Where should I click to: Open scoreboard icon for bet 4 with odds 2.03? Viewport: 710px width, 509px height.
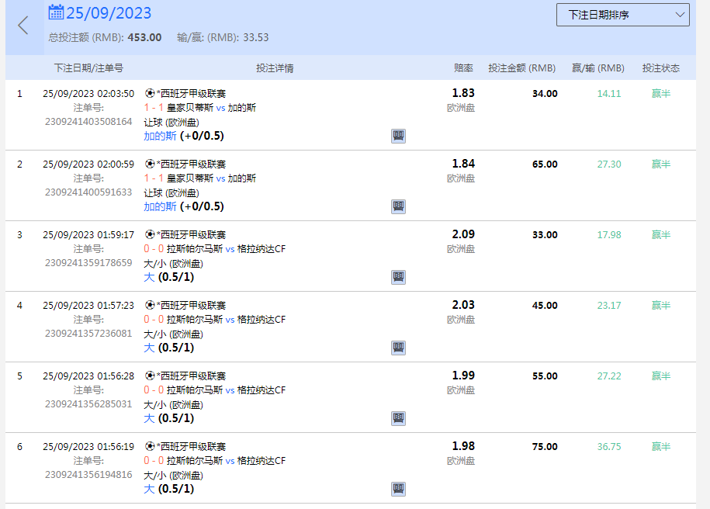coord(398,348)
